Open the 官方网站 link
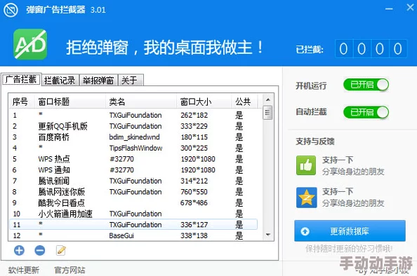This screenshot has width=417, height=276. tap(69, 270)
